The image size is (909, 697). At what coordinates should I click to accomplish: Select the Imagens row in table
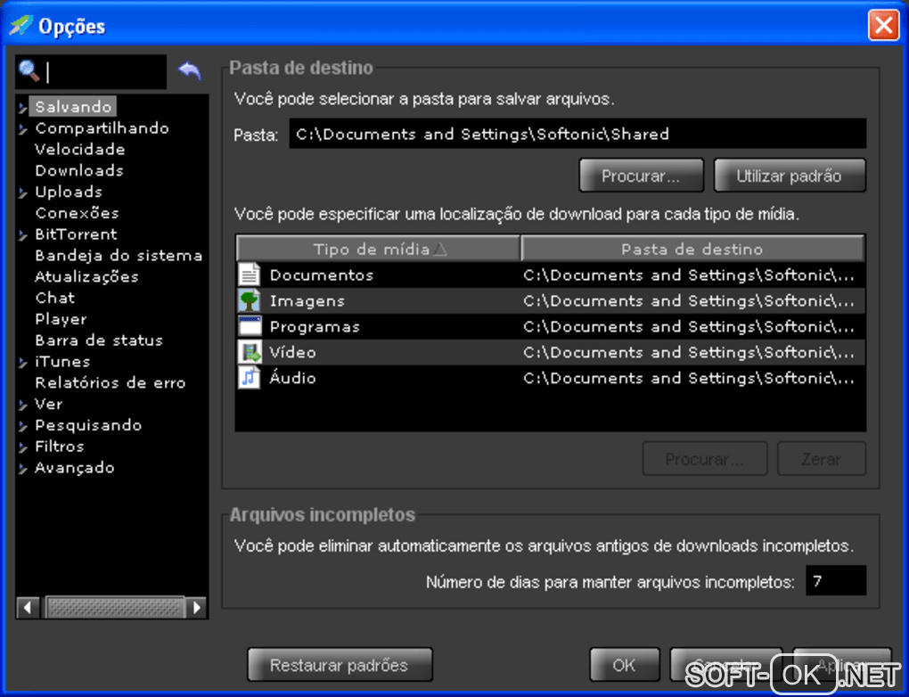551,300
